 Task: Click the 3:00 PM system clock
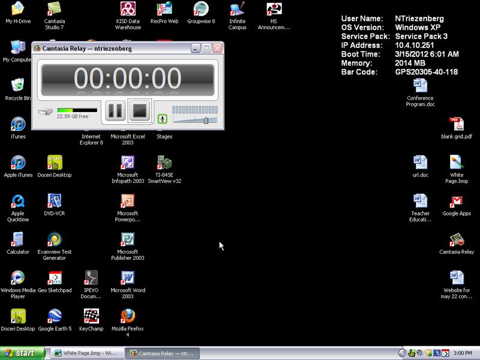tap(462, 353)
